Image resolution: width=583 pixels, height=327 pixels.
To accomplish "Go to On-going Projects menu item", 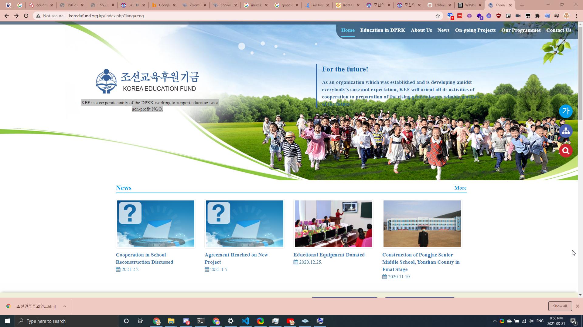I will coord(475,30).
